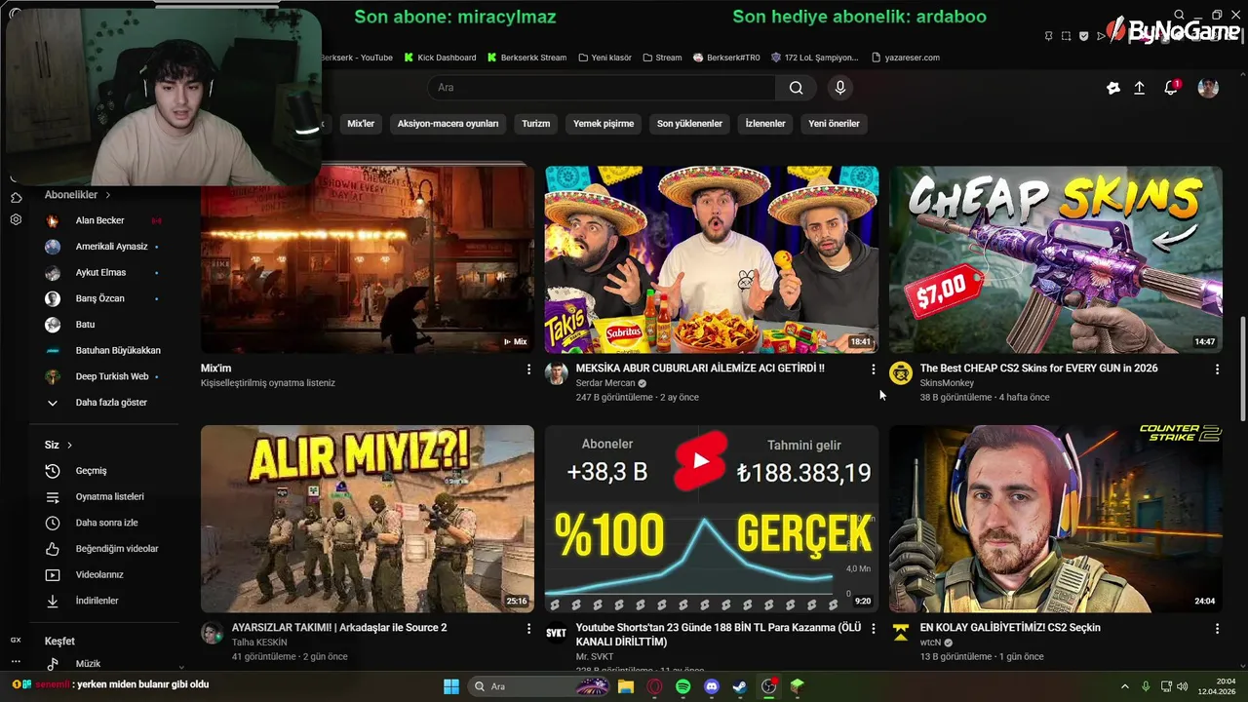1248x702 pixels.
Task: Show hidden system tray icons chevron
Action: (x=1124, y=686)
